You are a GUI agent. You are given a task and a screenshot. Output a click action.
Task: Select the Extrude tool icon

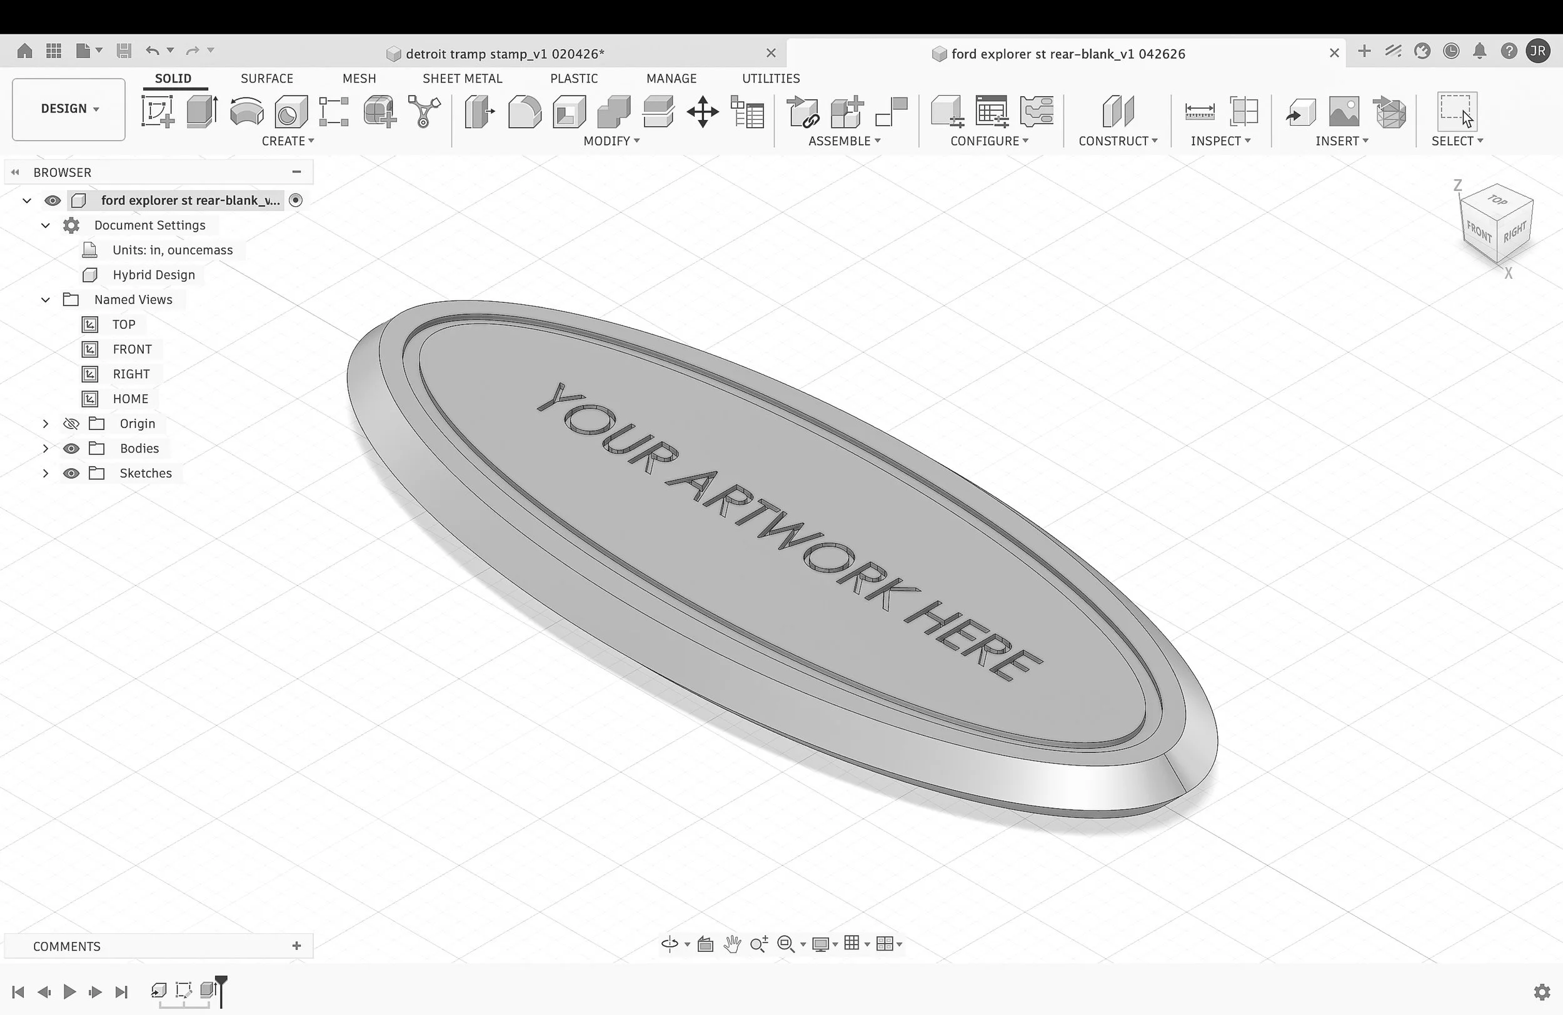pos(203,111)
